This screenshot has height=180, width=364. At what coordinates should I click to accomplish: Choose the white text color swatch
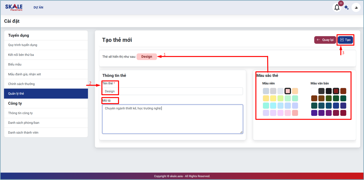click(314, 91)
